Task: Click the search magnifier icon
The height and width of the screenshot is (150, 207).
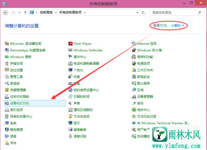Action: point(200,13)
